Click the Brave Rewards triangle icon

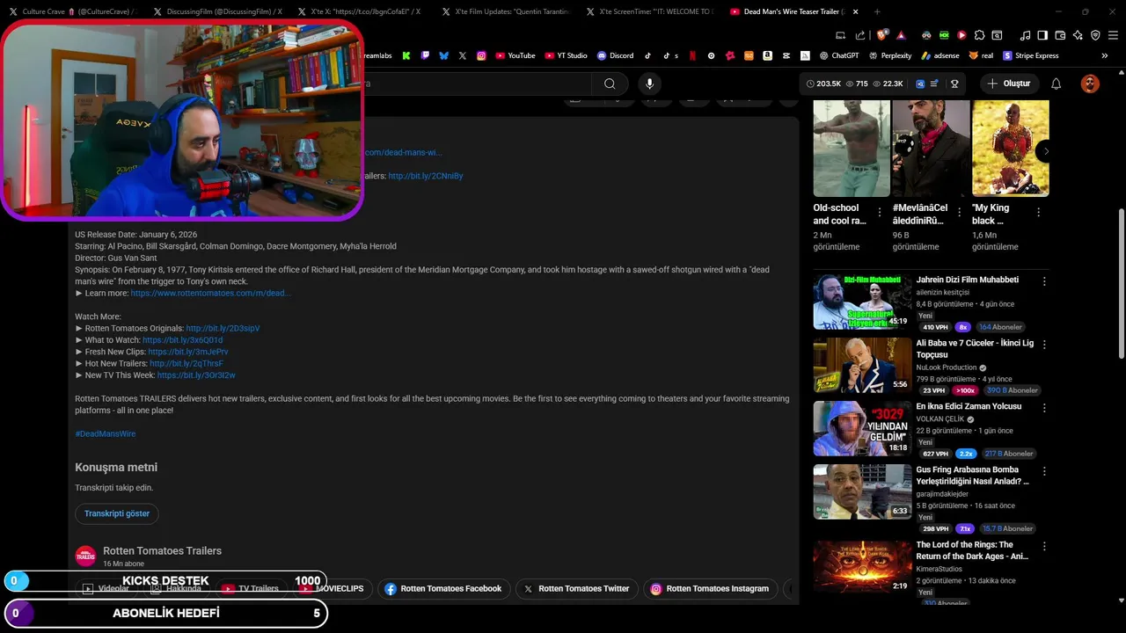click(901, 35)
